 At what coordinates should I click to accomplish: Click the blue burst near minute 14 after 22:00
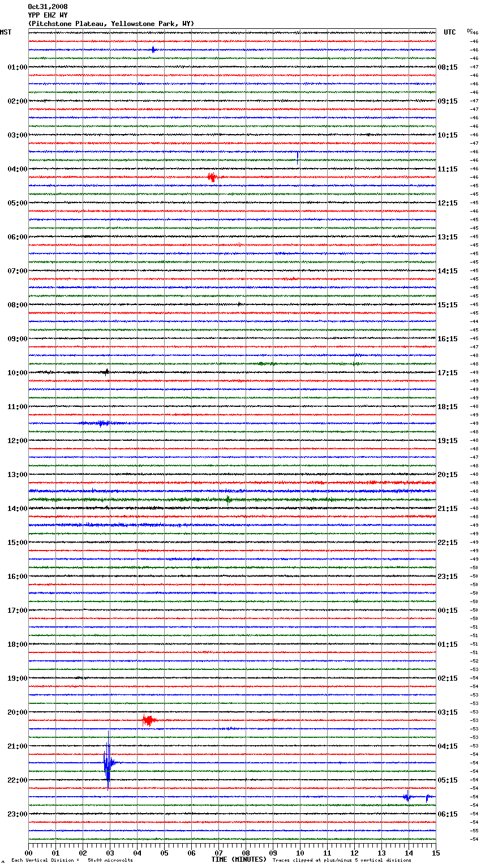[x=407, y=796]
